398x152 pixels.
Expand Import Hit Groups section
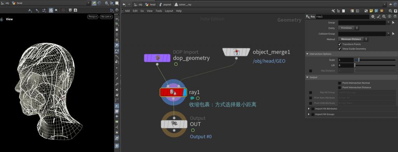(309, 114)
